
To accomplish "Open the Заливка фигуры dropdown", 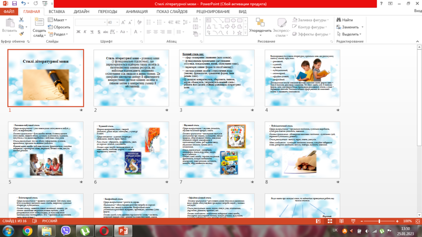I will click(311, 20).
